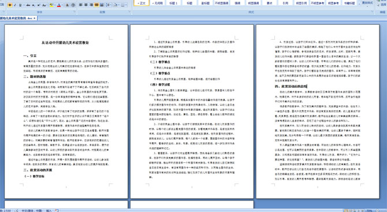Center the paragraph text
The image size is (387, 212).
[x=86, y=5]
